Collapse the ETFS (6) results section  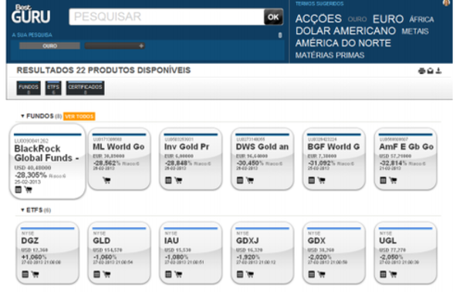point(22,210)
